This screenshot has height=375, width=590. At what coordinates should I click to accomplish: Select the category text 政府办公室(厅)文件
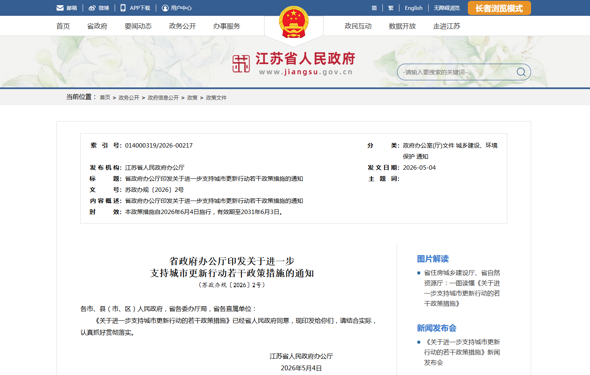point(429,146)
